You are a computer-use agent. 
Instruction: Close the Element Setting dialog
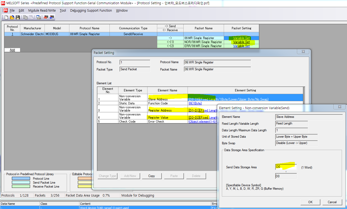pos(340,107)
